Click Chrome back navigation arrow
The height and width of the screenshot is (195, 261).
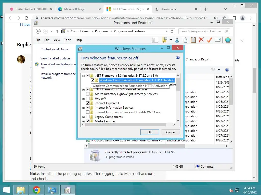(x=10, y=18)
